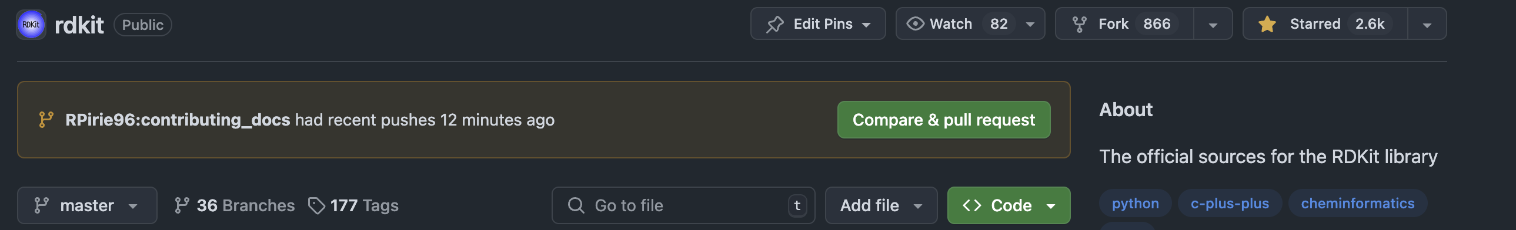Open the Watch notifications dropdown arrow
Image resolution: width=1516 pixels, height=230 pixels.
coord(1030,24)
